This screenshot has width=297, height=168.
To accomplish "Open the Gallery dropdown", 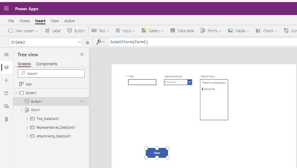I will [x=153, y=31].
